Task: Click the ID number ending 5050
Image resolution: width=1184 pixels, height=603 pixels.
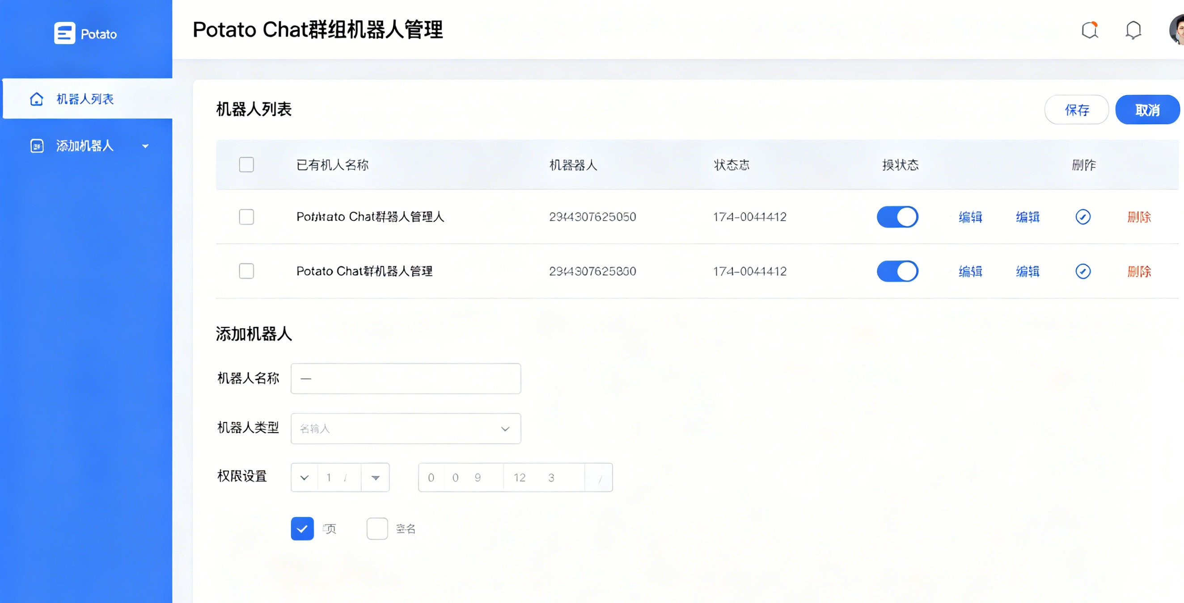Action: [592, 217]
